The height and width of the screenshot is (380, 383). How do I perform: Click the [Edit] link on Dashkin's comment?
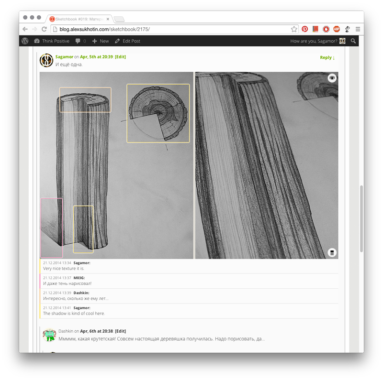click(121, 331)
